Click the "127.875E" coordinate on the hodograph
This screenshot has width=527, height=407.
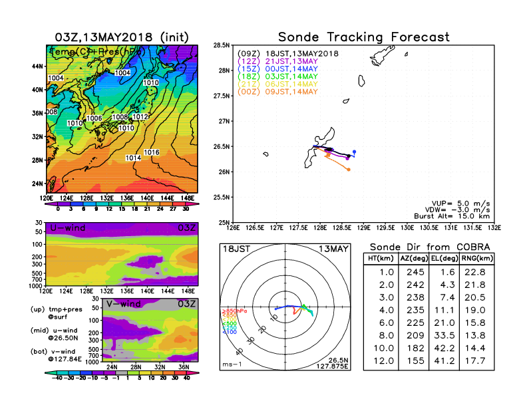pyautogui.click(x=332, y=366)
